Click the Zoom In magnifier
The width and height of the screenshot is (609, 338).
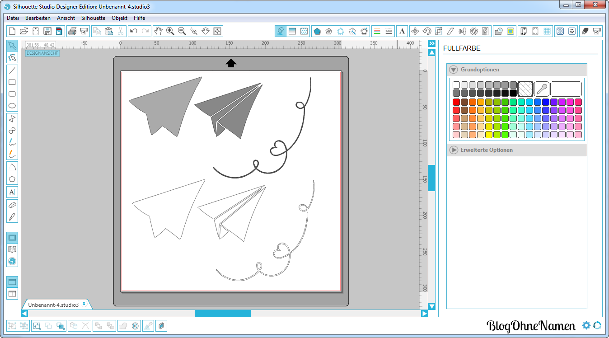pyautogui.click(x=170, y=31)
